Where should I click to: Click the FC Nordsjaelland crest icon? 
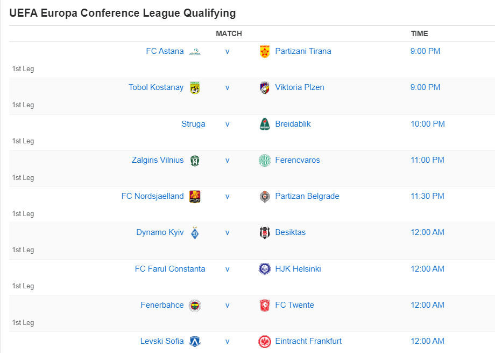click(195, 196)
